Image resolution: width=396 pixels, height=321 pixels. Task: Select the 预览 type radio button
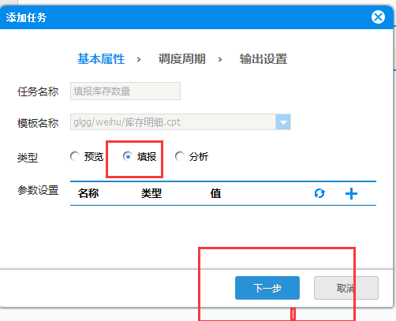[75, 156]
